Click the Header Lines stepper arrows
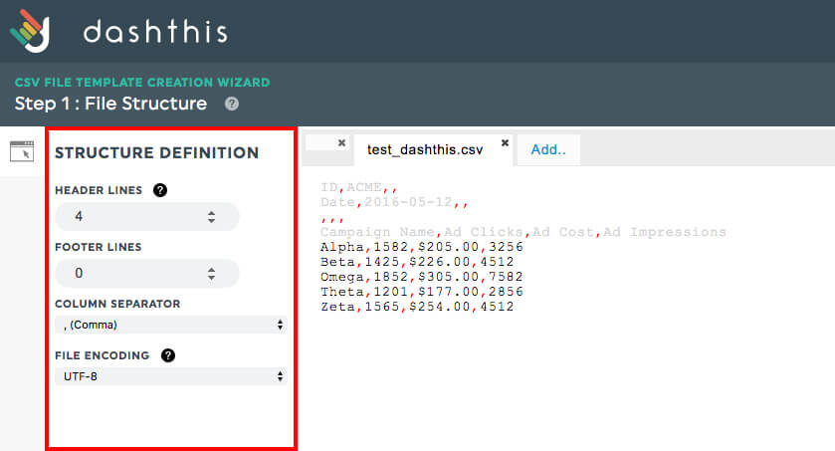The image size is (835, 451). pyautogui.click(x=211, y=217)
